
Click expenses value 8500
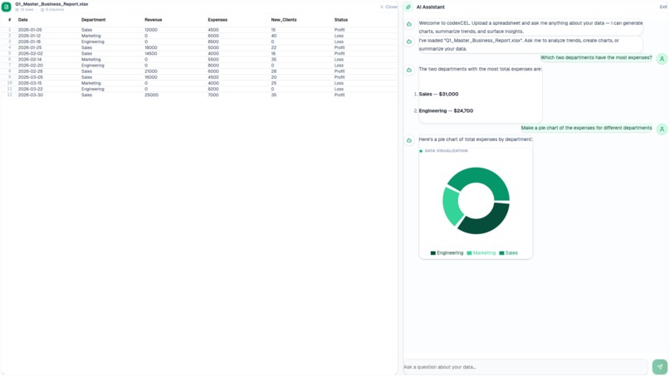click(x=213, y=42)
